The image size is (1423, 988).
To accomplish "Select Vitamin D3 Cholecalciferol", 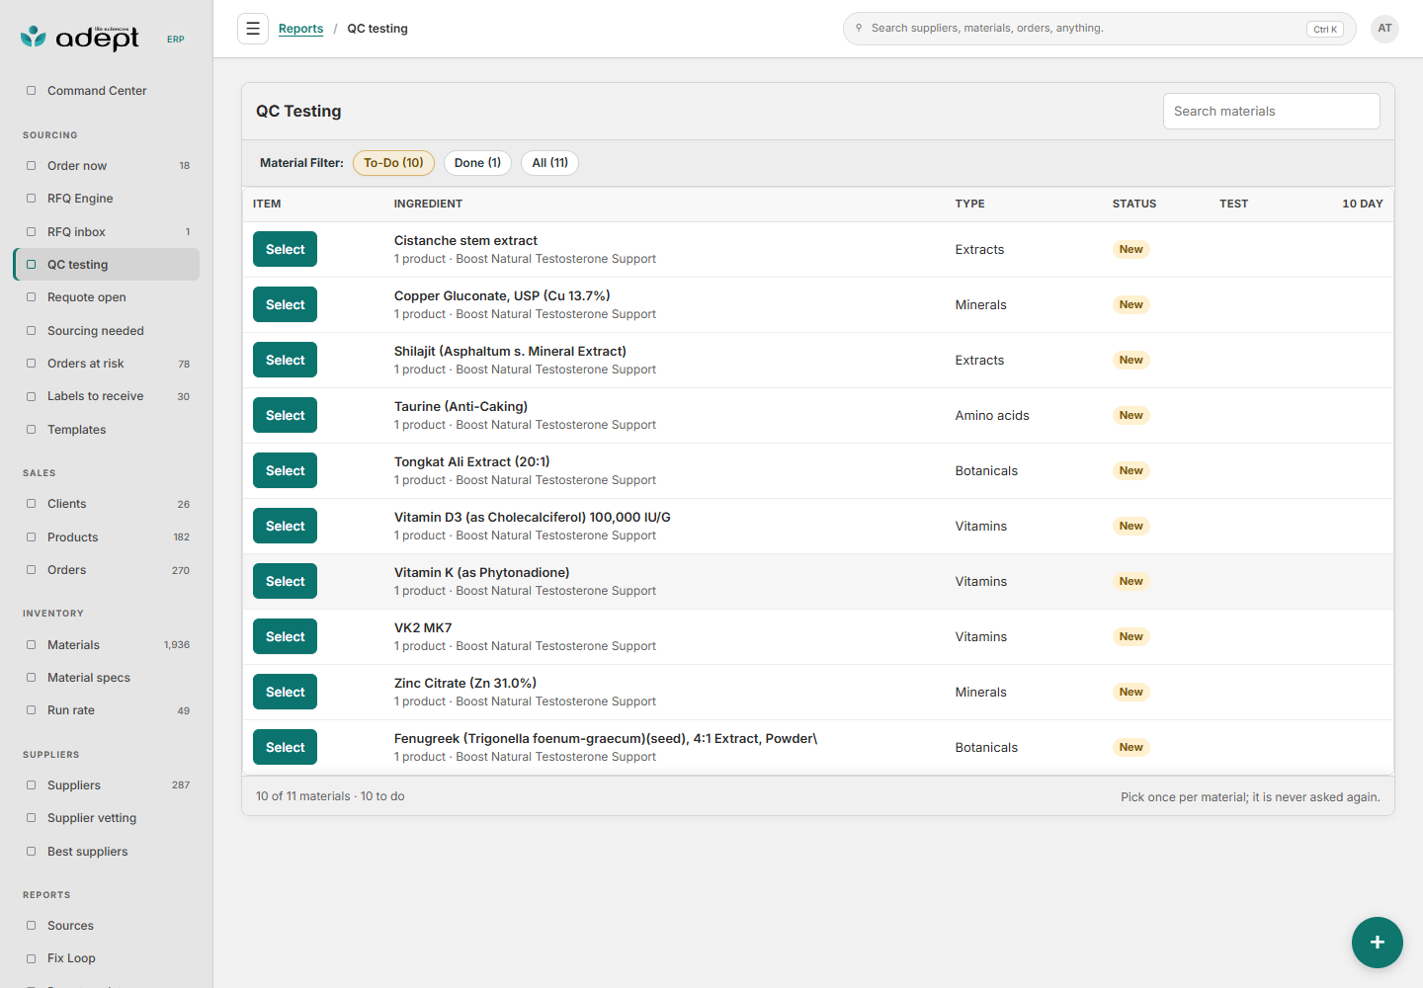I will pos(285,527).
